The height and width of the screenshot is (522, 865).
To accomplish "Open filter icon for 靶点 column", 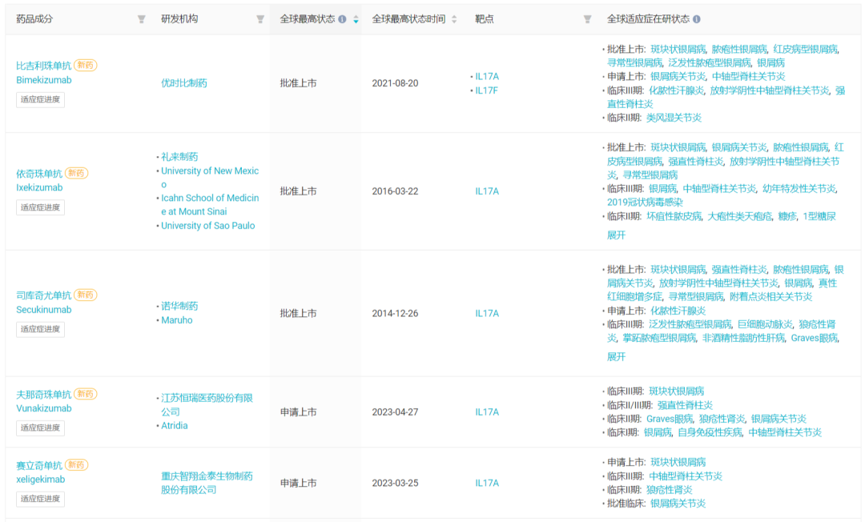I will (588, 19).
